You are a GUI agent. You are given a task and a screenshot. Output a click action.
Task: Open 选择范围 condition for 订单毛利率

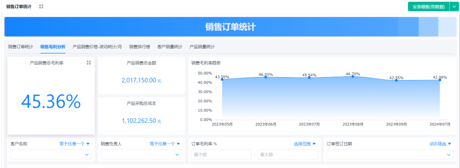pyautogui.click(x=305, y=144)
